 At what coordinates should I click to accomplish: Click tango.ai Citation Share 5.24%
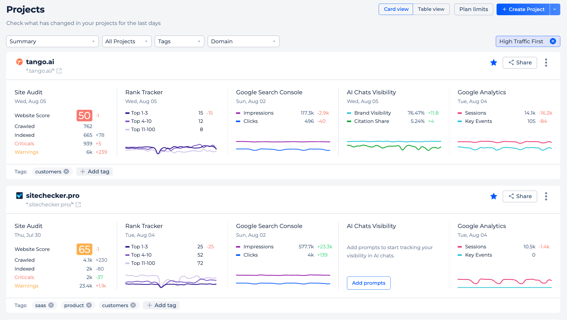(417, 121)
